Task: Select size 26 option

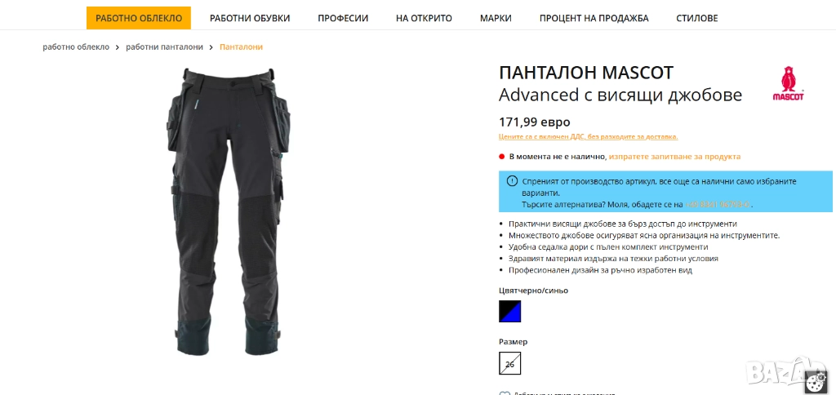Action: 509,363
